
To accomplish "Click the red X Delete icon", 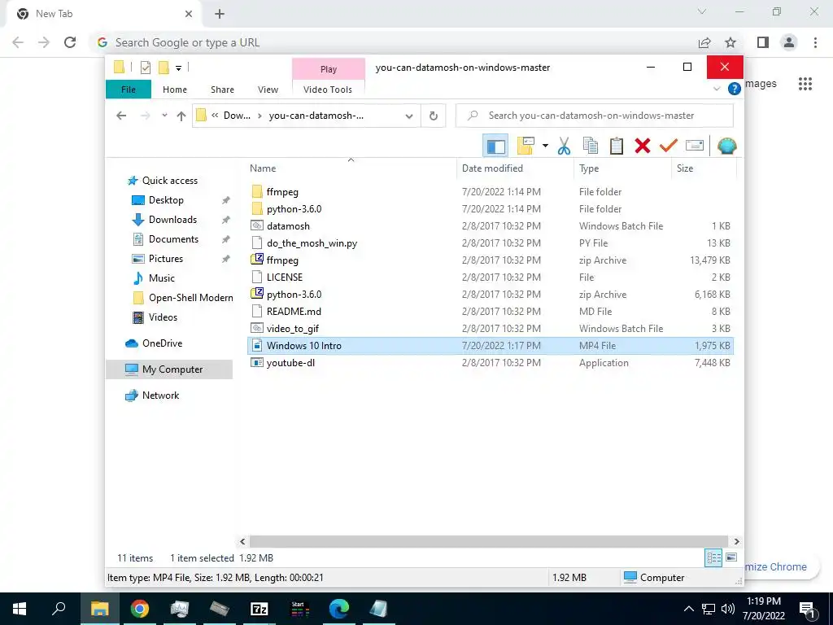I will 643,146.
